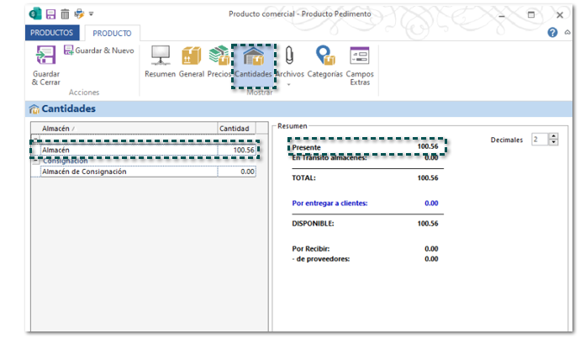The height and width of the screenshot is (339, 580).
Task: Switch to the PRODUCTOS tab
Action: click(52, 33)
